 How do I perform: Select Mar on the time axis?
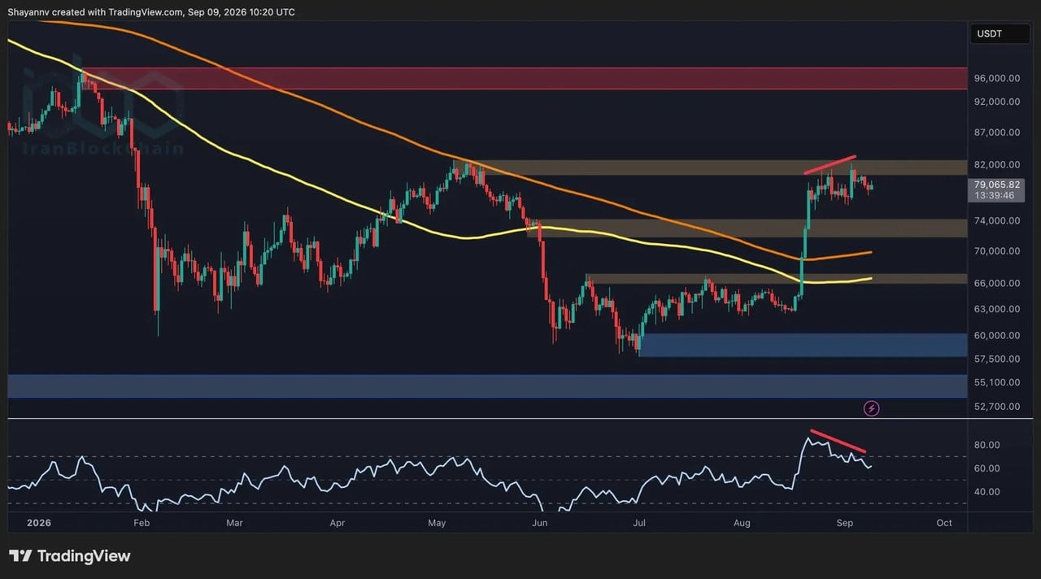(x=235, y=523)
